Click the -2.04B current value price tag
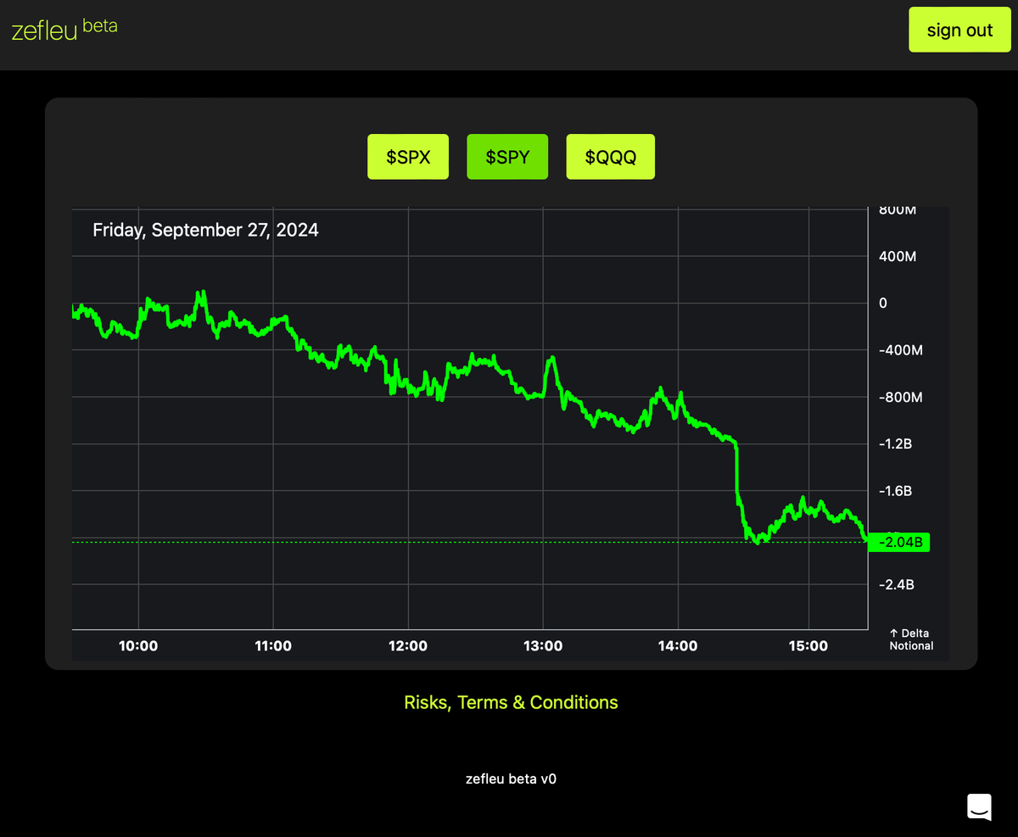Viewport: 1018px width, 837px height. click(900, 542)
